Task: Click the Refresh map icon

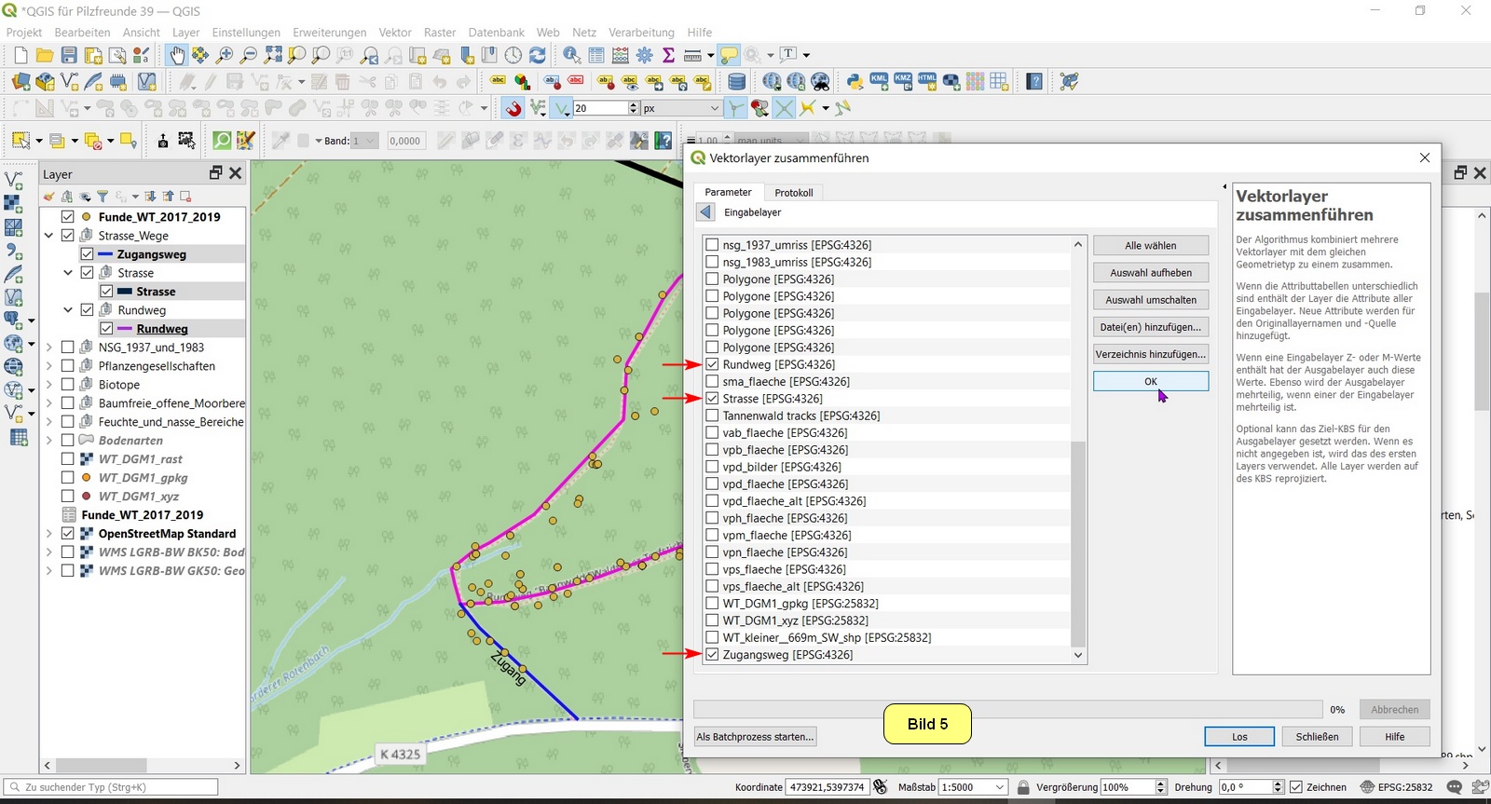Action: coord(538,56)
